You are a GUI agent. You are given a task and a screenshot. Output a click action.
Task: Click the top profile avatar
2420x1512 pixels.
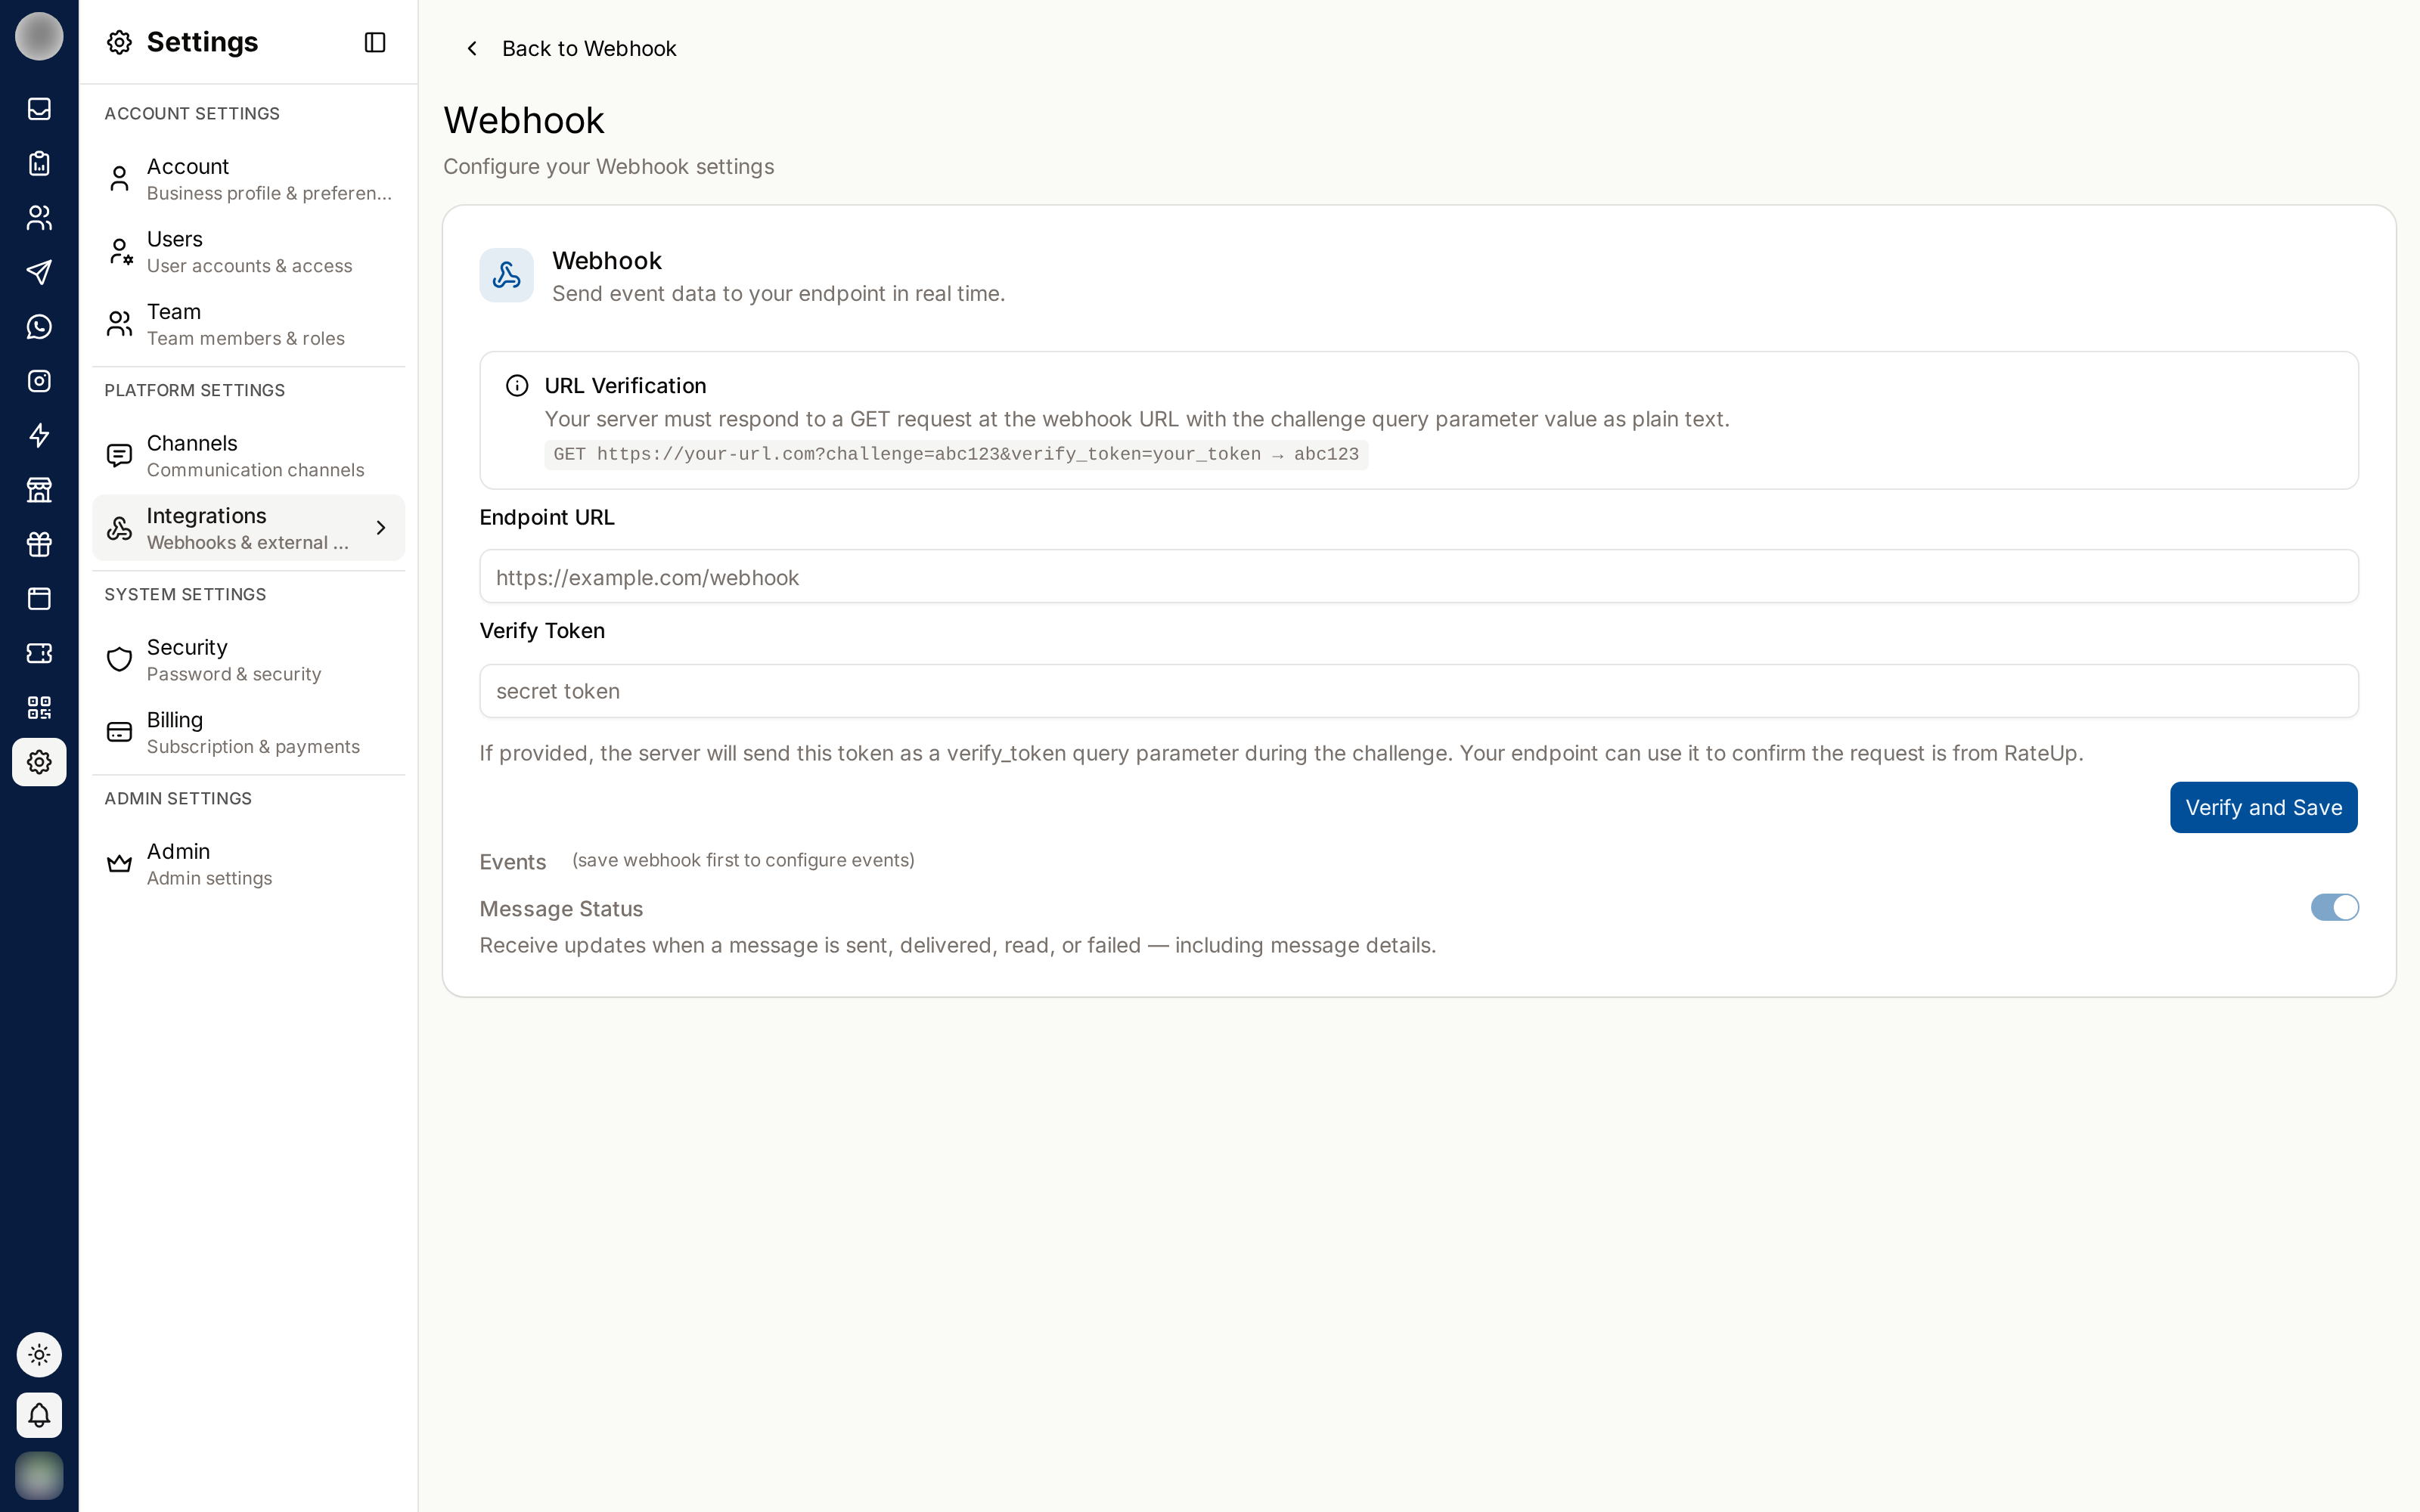[x=39, y=36]
